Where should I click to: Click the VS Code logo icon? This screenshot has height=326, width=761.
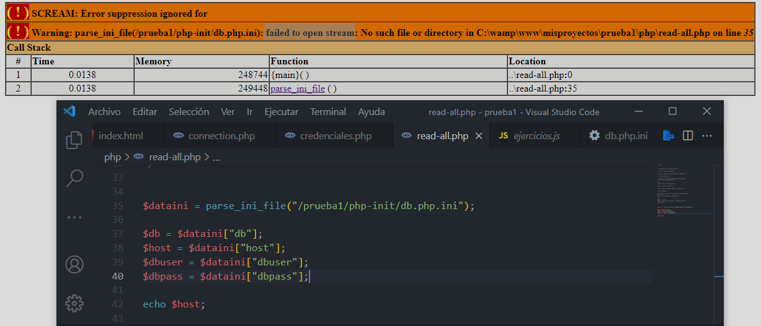click(x=69, y=111)
